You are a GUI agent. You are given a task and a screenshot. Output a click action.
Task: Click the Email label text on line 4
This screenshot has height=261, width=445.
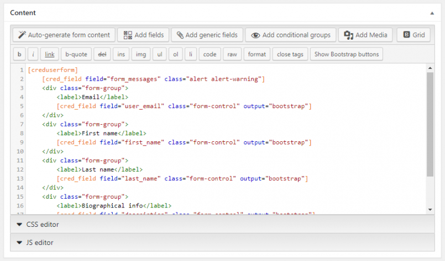(x=91, y=97)
